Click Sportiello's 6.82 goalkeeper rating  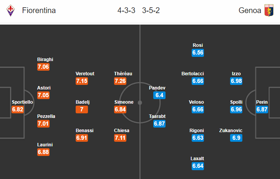click(18, 109)
